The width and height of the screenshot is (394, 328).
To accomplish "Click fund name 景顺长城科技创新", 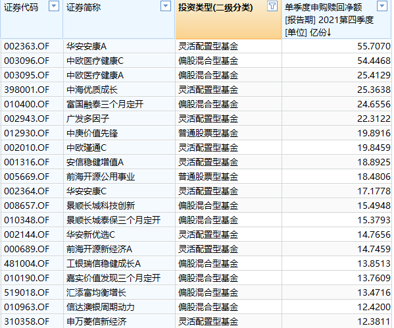I will click(101, 205).
